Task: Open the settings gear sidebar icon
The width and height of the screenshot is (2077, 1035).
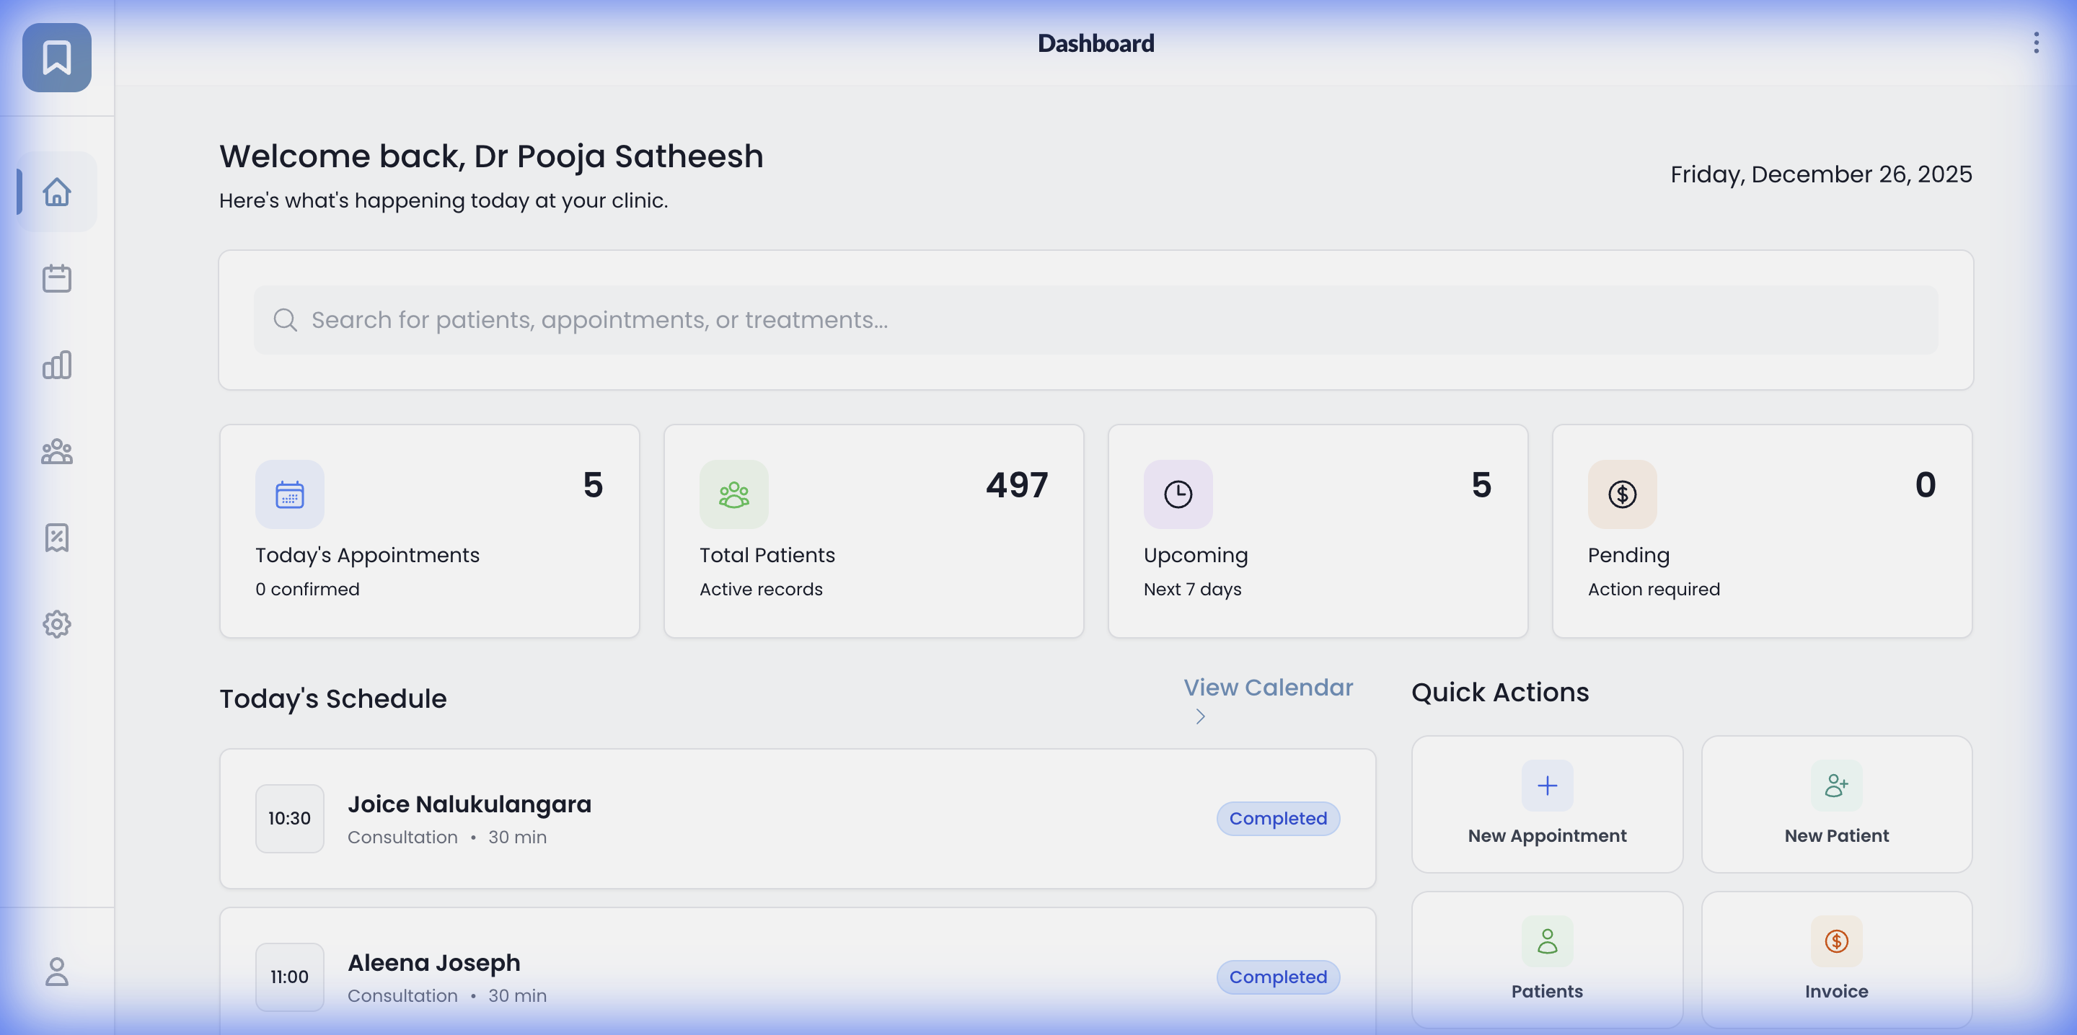Action: tap(56, 624)
